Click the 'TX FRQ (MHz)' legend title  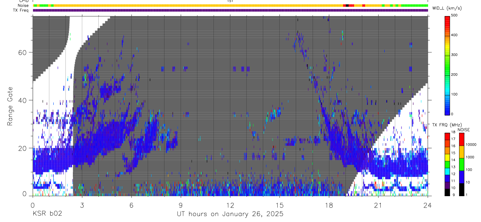pos(447,125)
